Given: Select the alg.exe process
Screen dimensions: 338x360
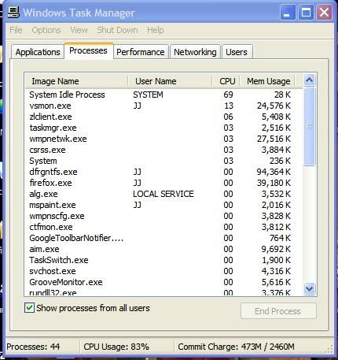Looking at the screenshot, I should pyautogui.click(x=163, y=194).
